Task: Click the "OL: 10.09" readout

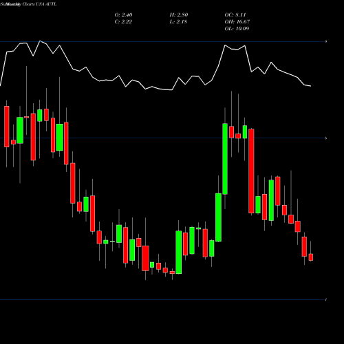Action: click(x=237, y=29)
